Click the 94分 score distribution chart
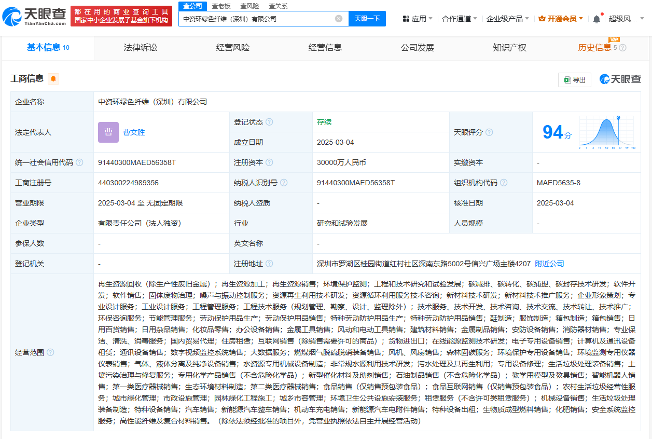The image size is (652, 439). click(x=606, y=132)
